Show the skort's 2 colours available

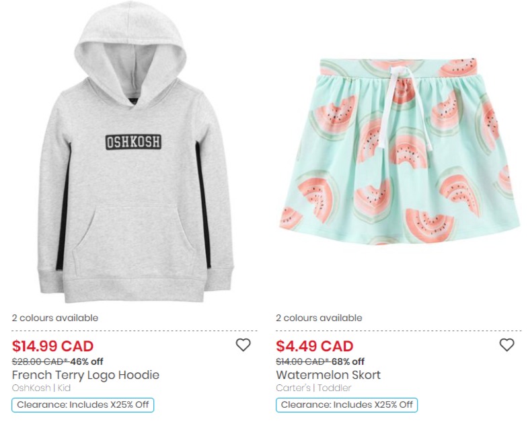[x=319, y=318]
